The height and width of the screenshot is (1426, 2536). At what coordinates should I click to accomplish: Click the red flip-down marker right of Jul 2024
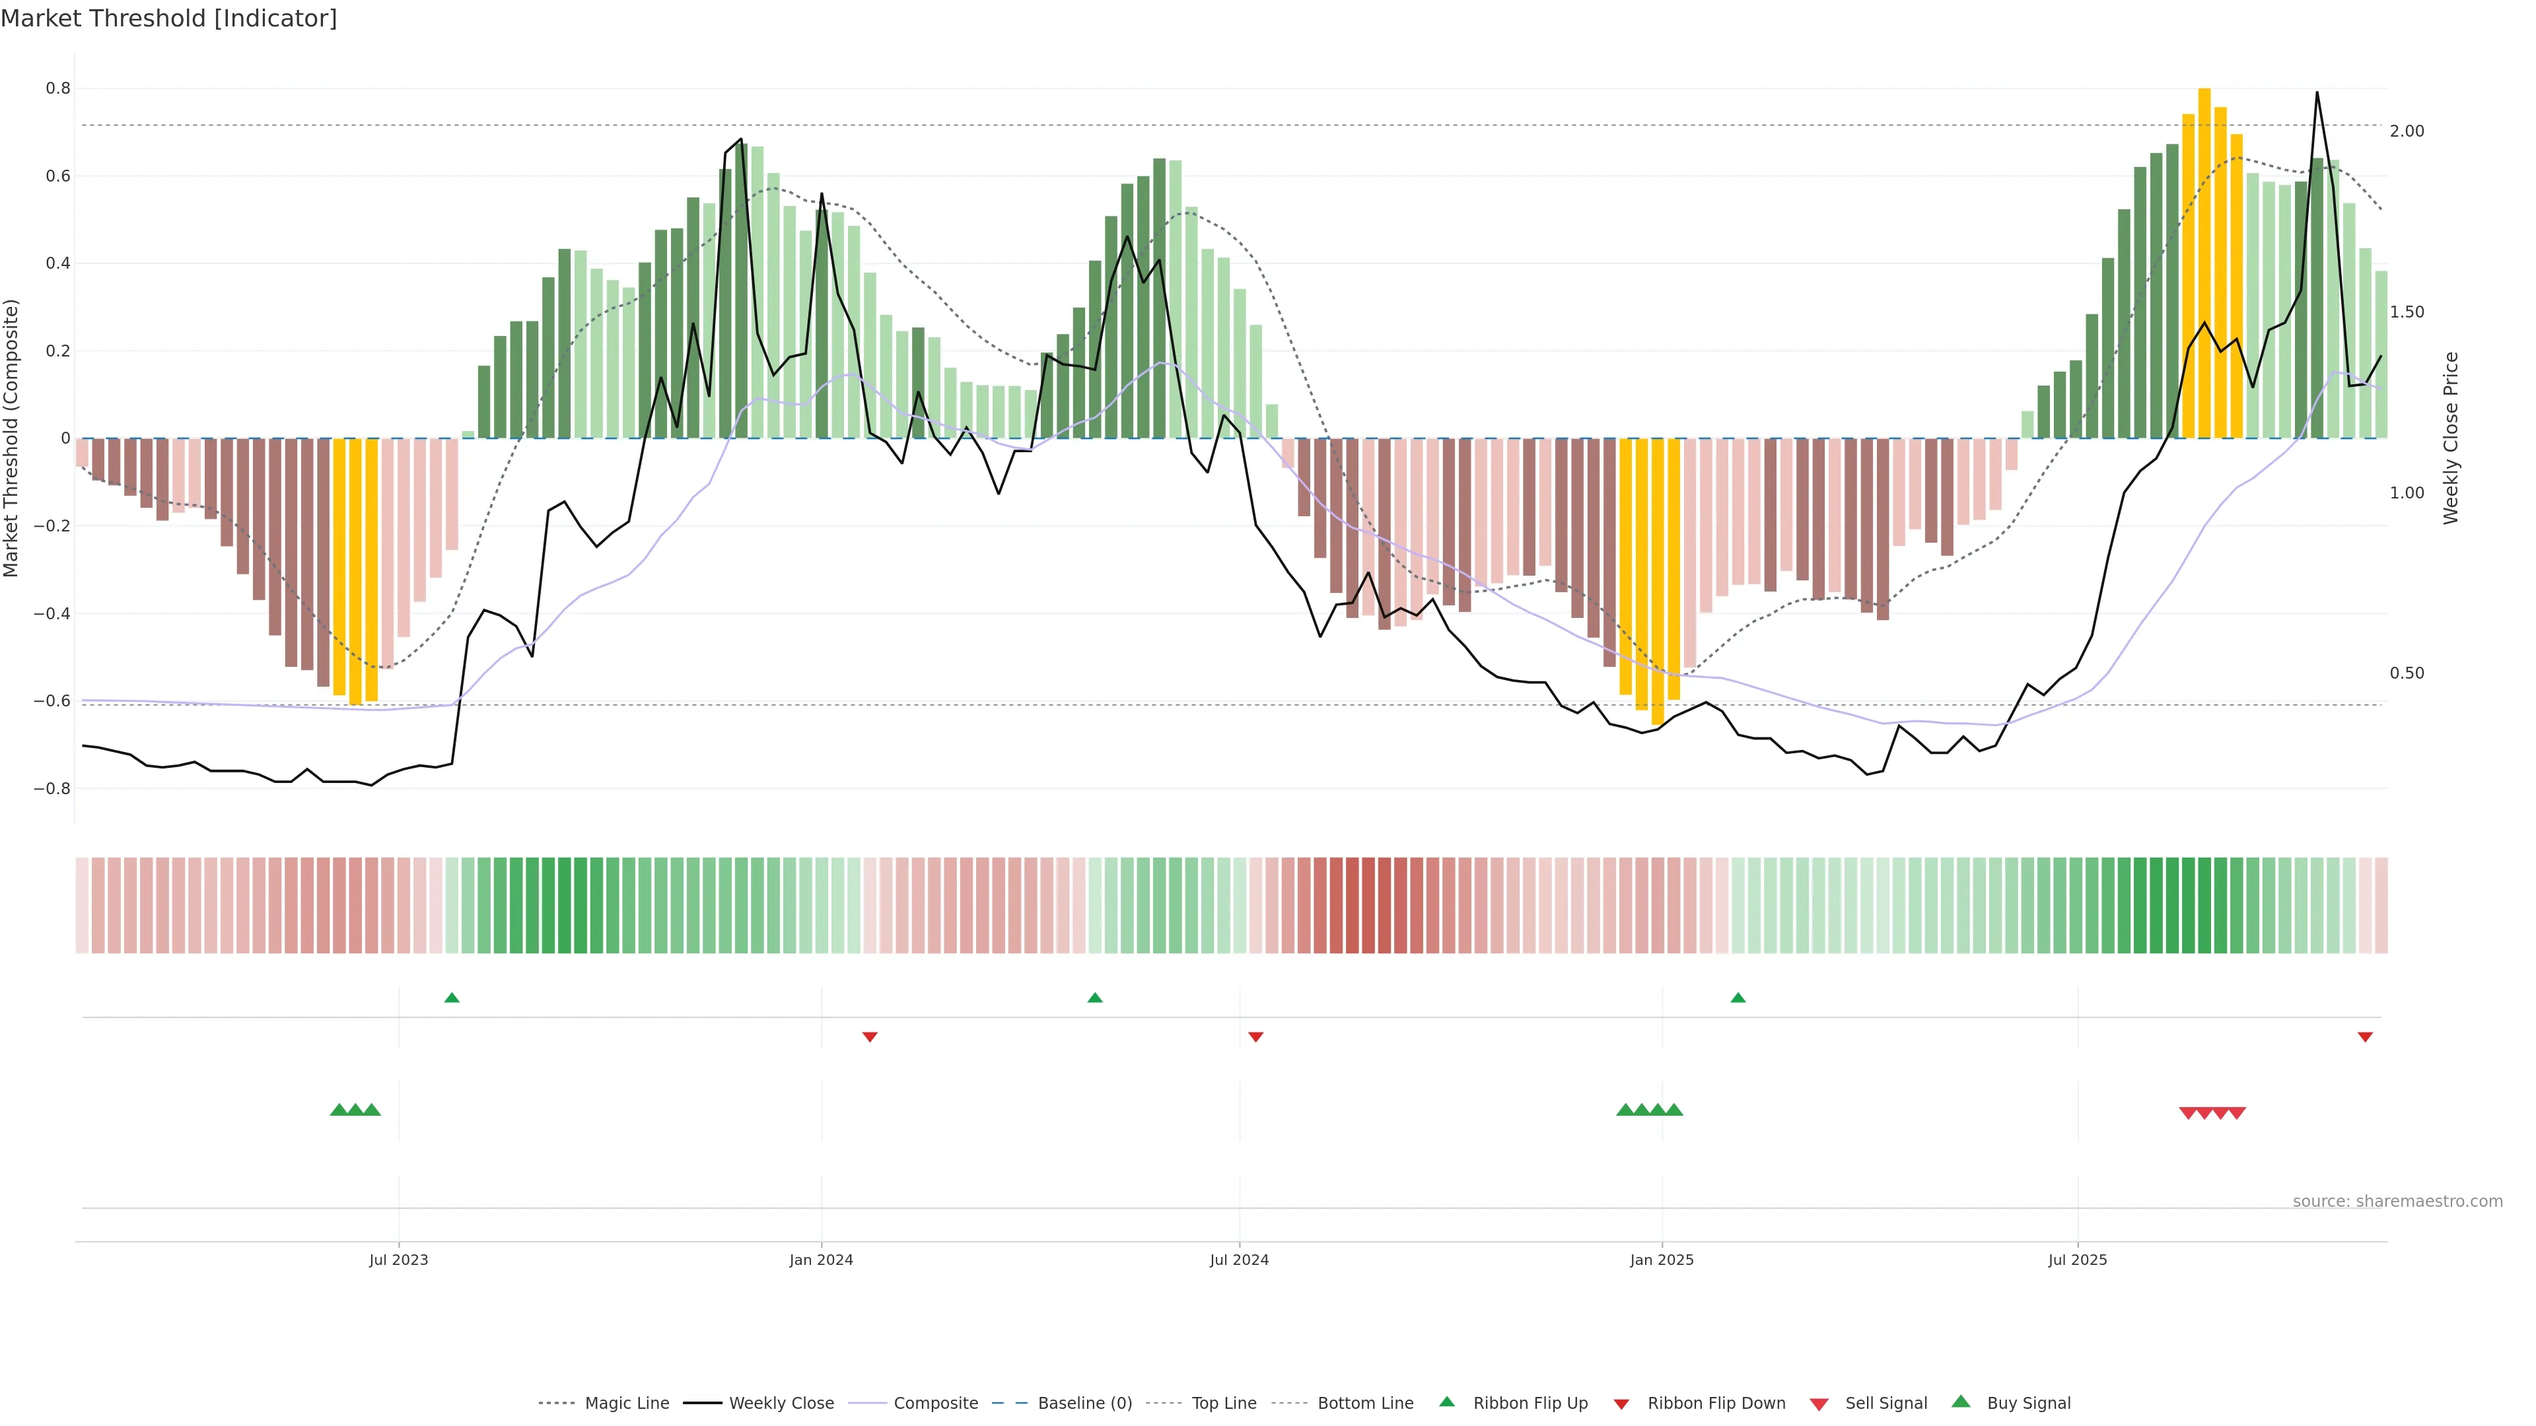(x=1255, y=1036)
